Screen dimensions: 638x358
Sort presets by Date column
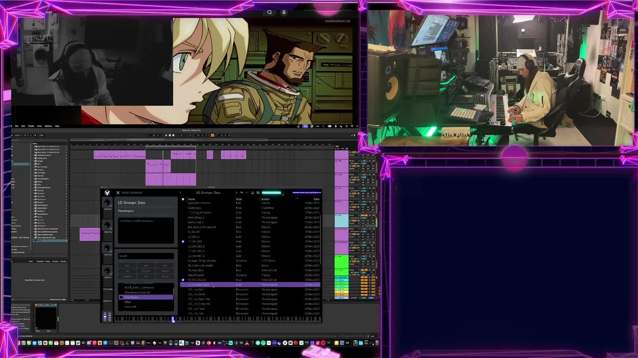(317, 199)
